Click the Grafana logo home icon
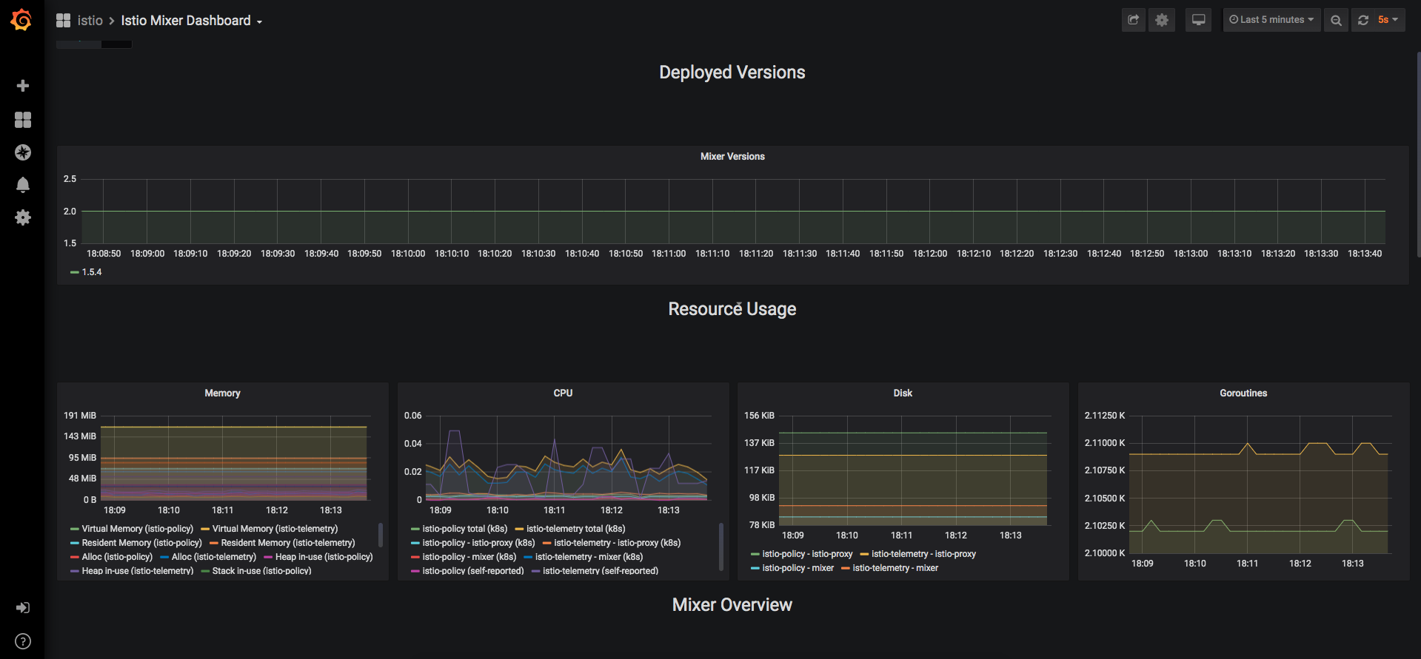This screenshot has height=659, width=1421. (x=21, y=20)
